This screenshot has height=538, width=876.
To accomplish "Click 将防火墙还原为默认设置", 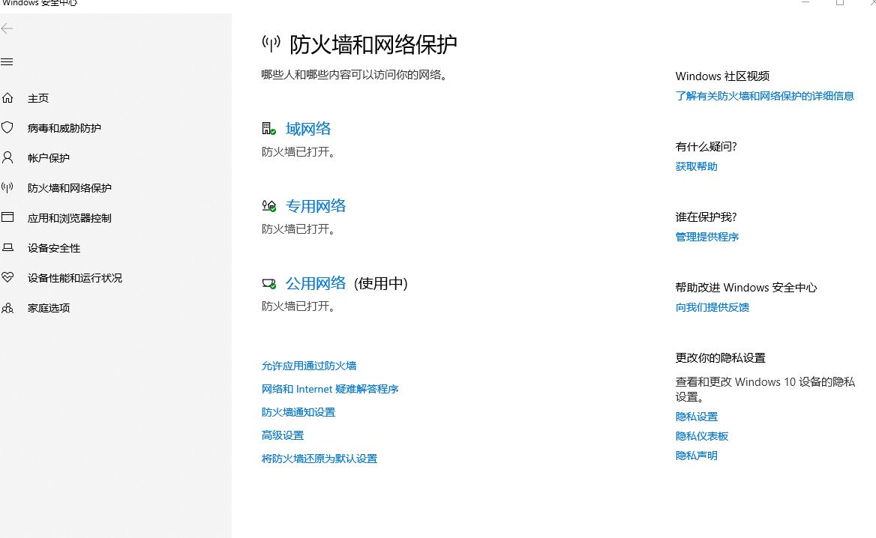I will point(319,458).
